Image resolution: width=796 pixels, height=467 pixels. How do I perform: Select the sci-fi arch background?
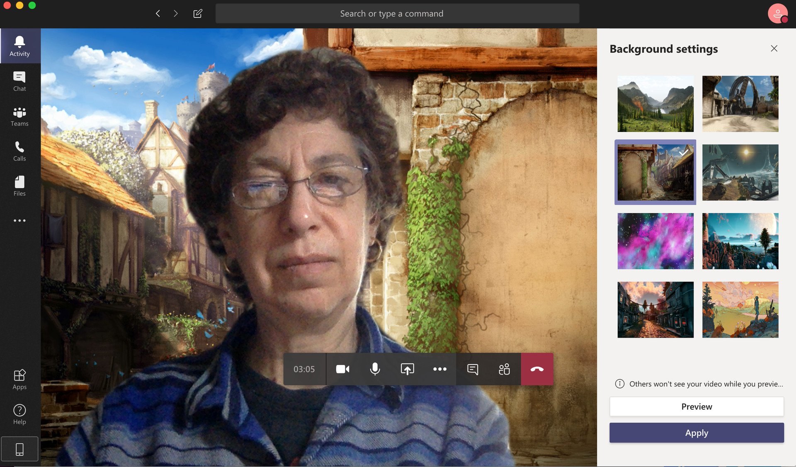[x=740, y=103]
